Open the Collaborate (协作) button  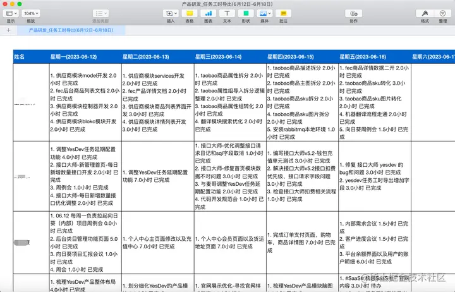[353, 13]
